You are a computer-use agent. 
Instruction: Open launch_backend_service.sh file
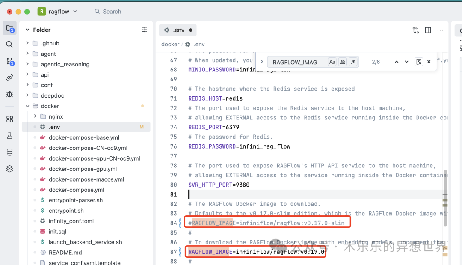tap(86, 242)
